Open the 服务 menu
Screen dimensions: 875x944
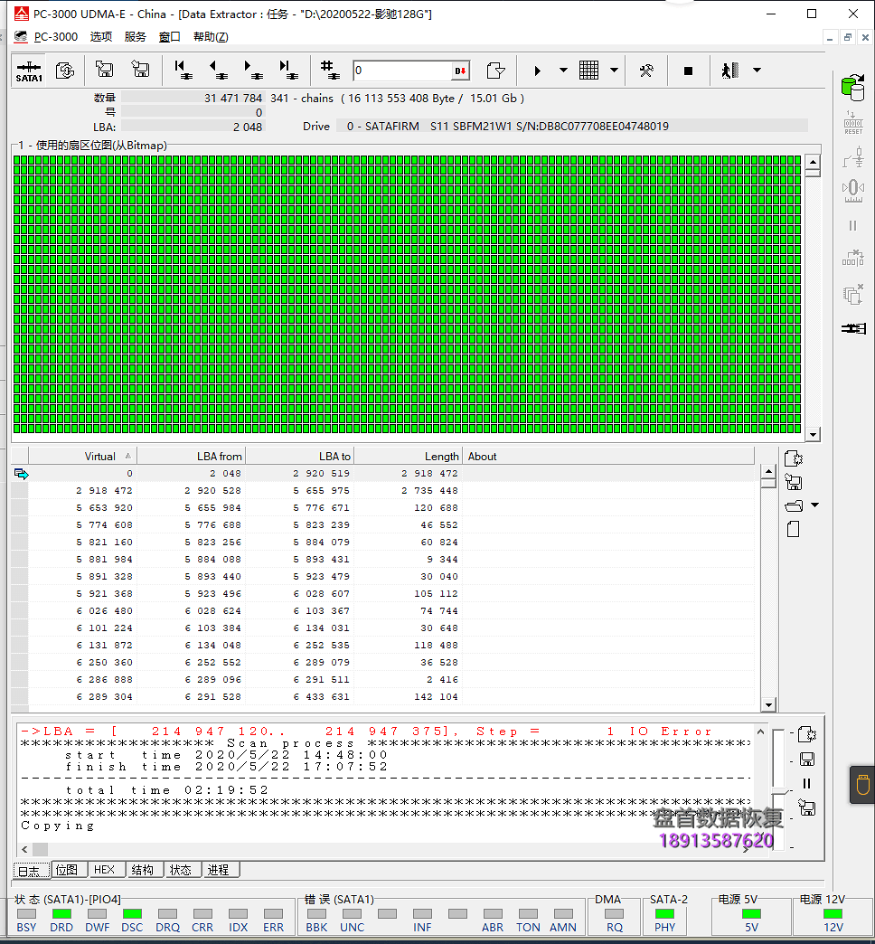(x=136, y=37)
